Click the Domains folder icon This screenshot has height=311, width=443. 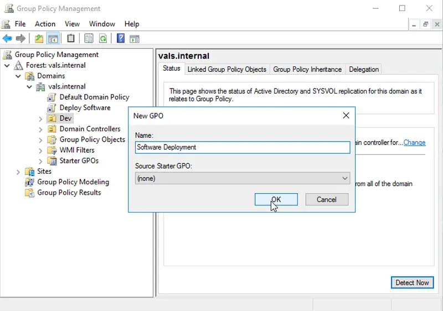30,76
